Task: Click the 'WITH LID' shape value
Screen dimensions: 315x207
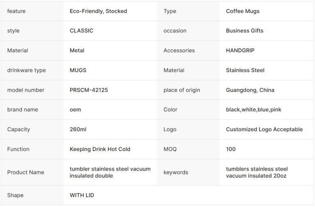Action: point(82,196)
